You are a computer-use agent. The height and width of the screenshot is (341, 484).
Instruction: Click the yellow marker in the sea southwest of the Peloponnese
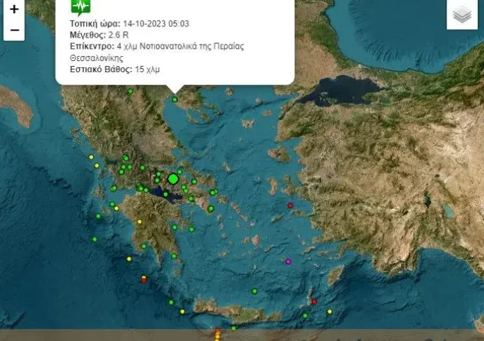[x=129, y=259]
